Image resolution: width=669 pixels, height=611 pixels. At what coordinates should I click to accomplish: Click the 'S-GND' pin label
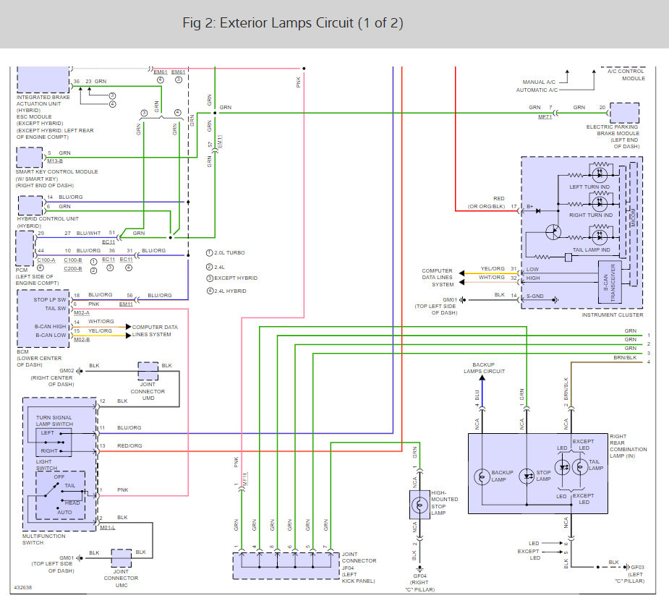click(534, 296)
